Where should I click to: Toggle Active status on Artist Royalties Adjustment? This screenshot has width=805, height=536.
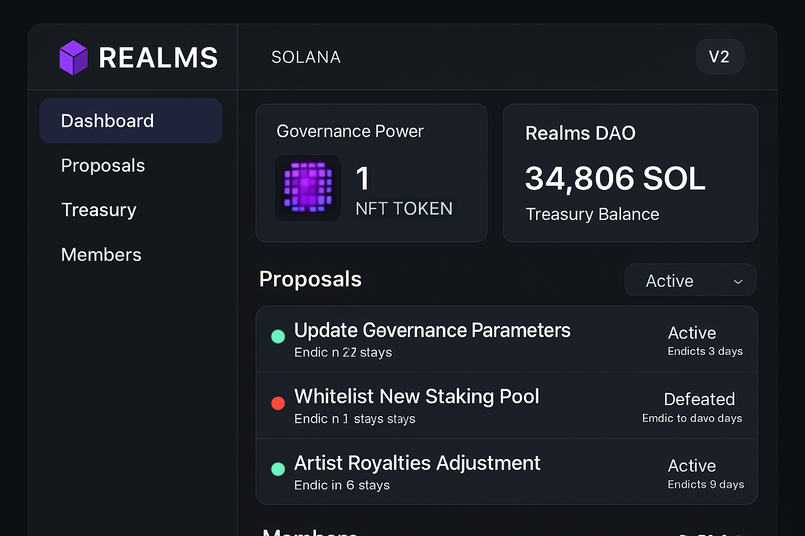[x=692, y=466]
